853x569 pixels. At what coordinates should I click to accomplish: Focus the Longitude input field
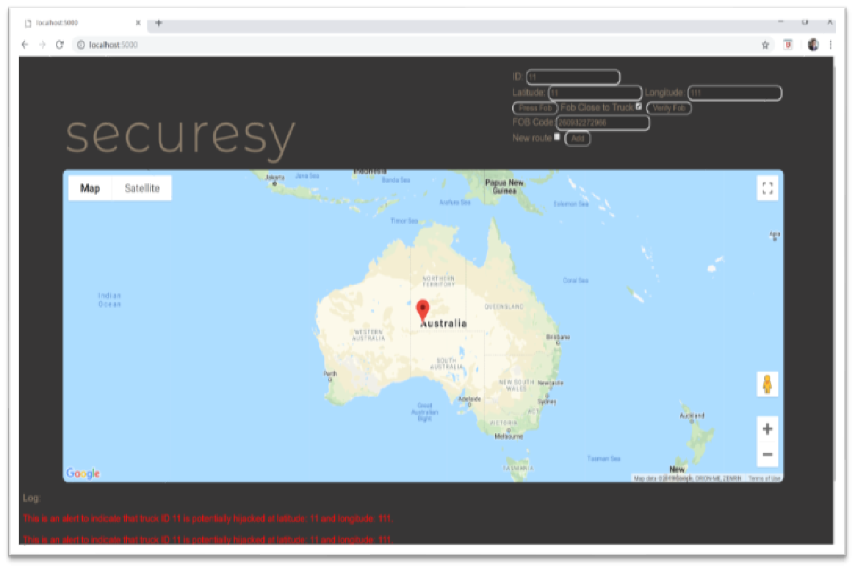click(x=735, y=93)
